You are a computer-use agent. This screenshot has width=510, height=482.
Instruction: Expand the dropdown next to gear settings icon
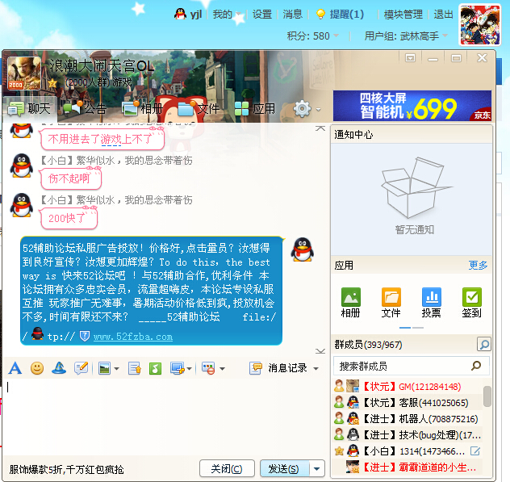(319, 109)
